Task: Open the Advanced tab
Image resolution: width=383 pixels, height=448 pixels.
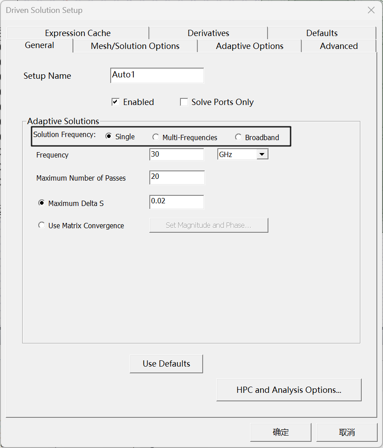Action: (339, 46)
